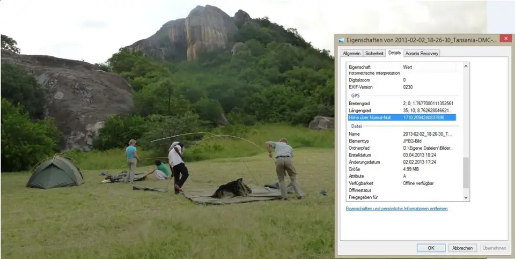The width and height of the screenshot is (515, 259).
Task: Click 'Eigenschaften und persönliche Informationen entfernen' link
Action: pyautogui.click(x=396, y=209)
